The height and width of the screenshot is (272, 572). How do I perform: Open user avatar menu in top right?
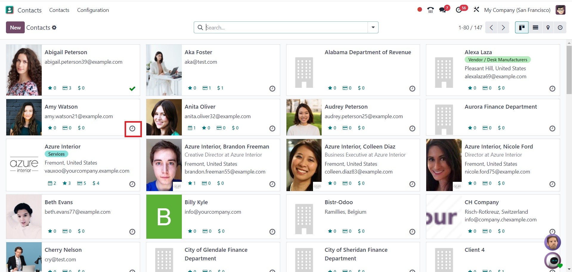[560, 10]
